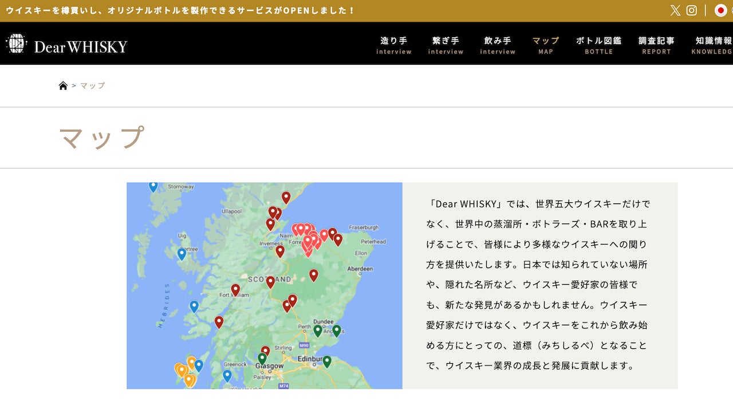Image resolution: width=733 pixels, height=417 pixels.
Task: Select the dark red west coast pin below Fort William
Action: click(219, 322)
